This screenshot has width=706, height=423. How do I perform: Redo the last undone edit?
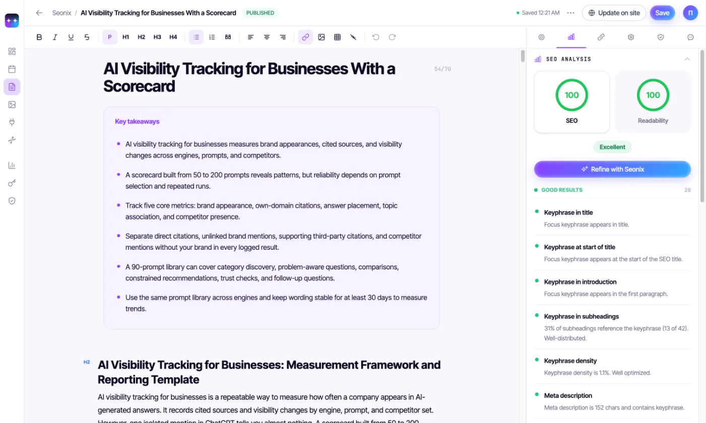pos(392,37)
